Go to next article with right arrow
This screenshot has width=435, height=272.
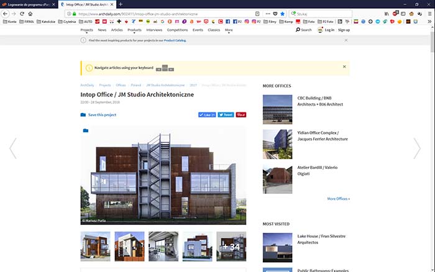[x=417, y=148]
